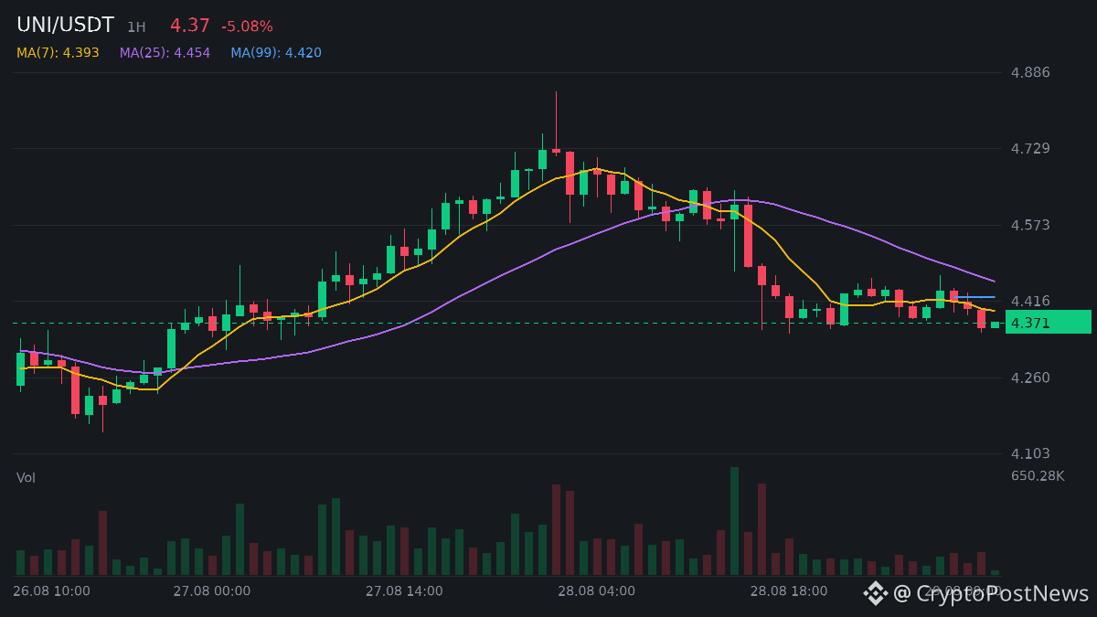Image resolution: width=1097 pixels, height=617 pixels.
Task: Select the MA(99): 4.420 indicator label
Action: pyautogui.click(x=276, y=53)
